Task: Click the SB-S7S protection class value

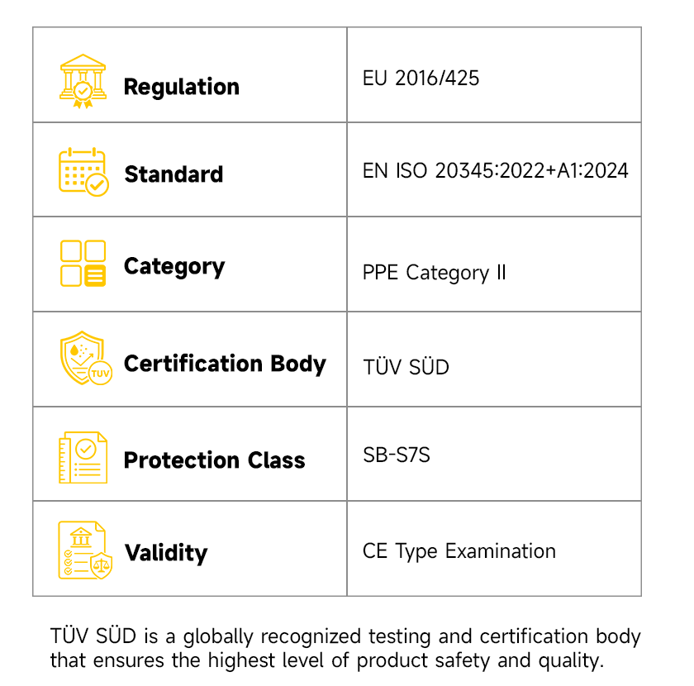Action: coord(397,455)
